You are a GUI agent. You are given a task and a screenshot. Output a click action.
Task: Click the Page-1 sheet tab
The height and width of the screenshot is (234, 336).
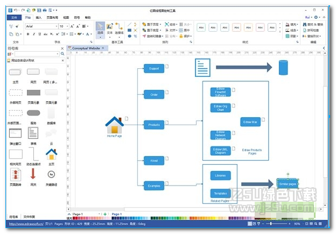point(116,214)
